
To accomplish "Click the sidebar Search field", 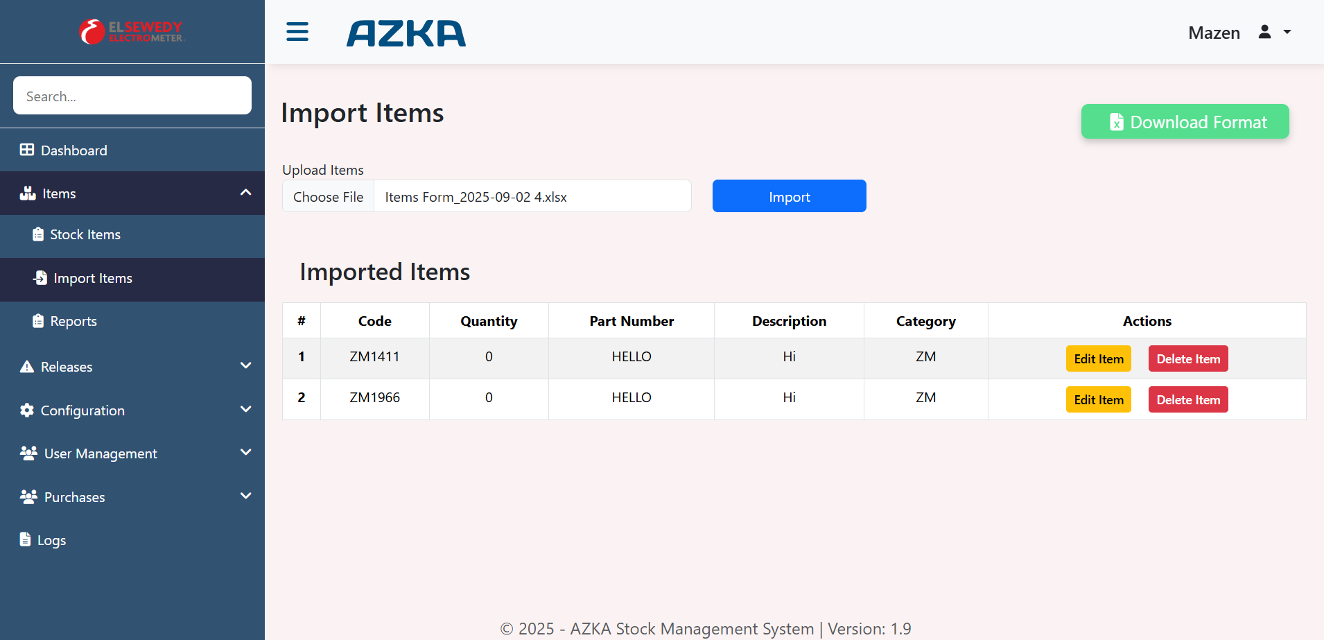I will point(132,96).
